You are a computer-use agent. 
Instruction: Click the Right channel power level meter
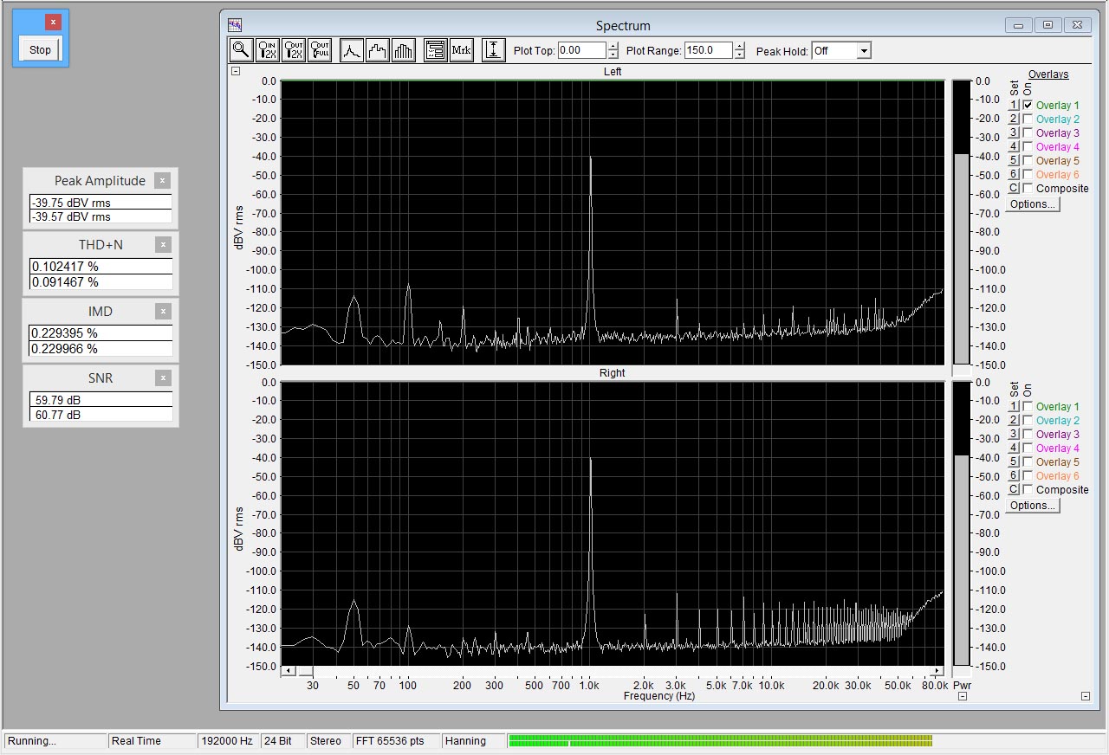point(961,524)
